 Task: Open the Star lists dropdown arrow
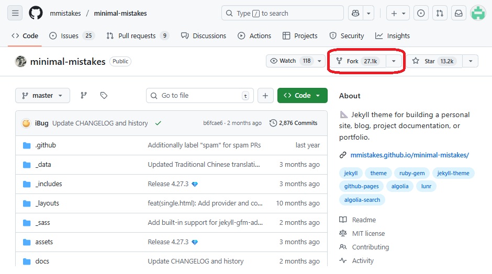[x=470, y=61]
